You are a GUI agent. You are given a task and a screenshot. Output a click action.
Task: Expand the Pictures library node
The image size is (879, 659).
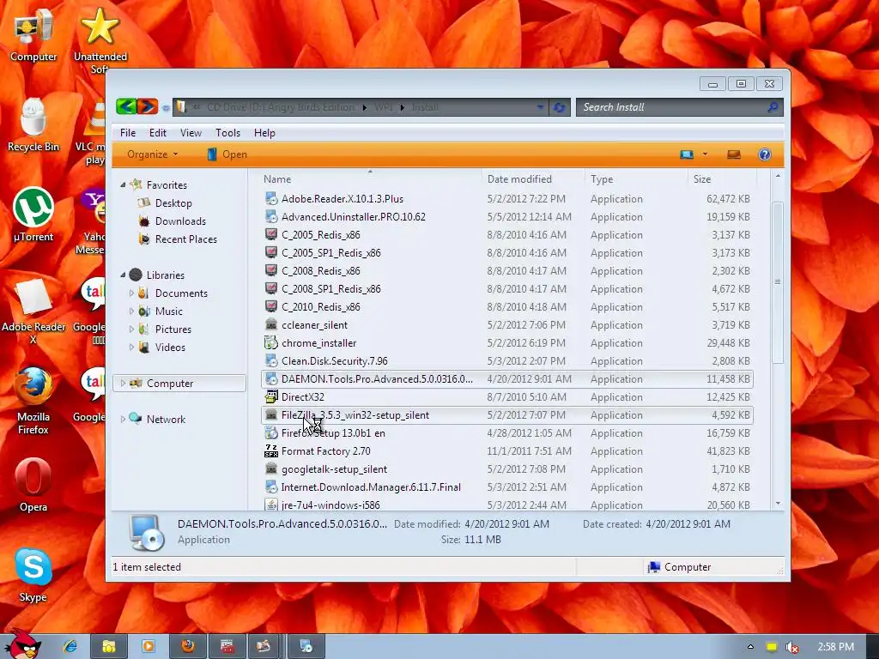(x=131, y=329)
